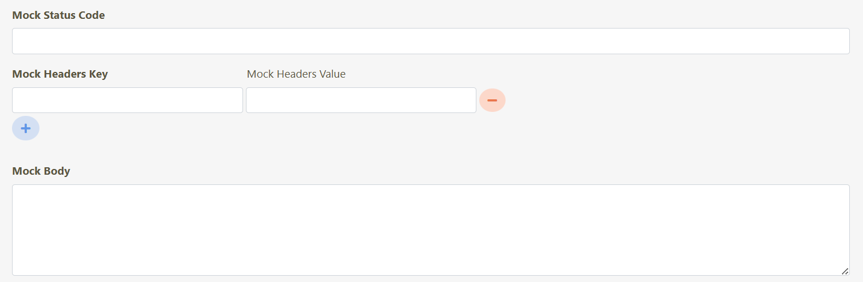This screenshot has width=863, height=282.
Task: Click the "Mock Status Code" label
Action: click(58, 15)
